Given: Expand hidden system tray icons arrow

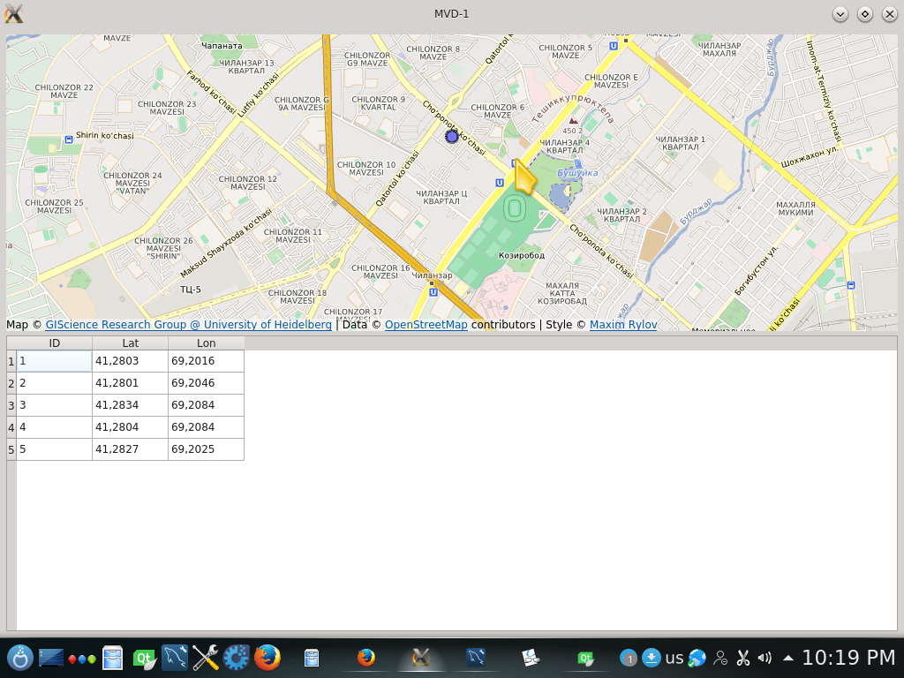Looking at the screenshot, I should pyautogui.click(x=787, y=658).
